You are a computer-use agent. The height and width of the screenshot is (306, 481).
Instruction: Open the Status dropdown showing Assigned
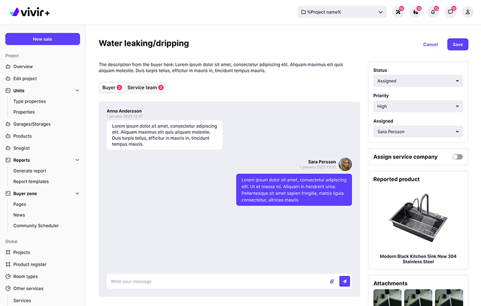pyautogui.click(x=418, y=81)
